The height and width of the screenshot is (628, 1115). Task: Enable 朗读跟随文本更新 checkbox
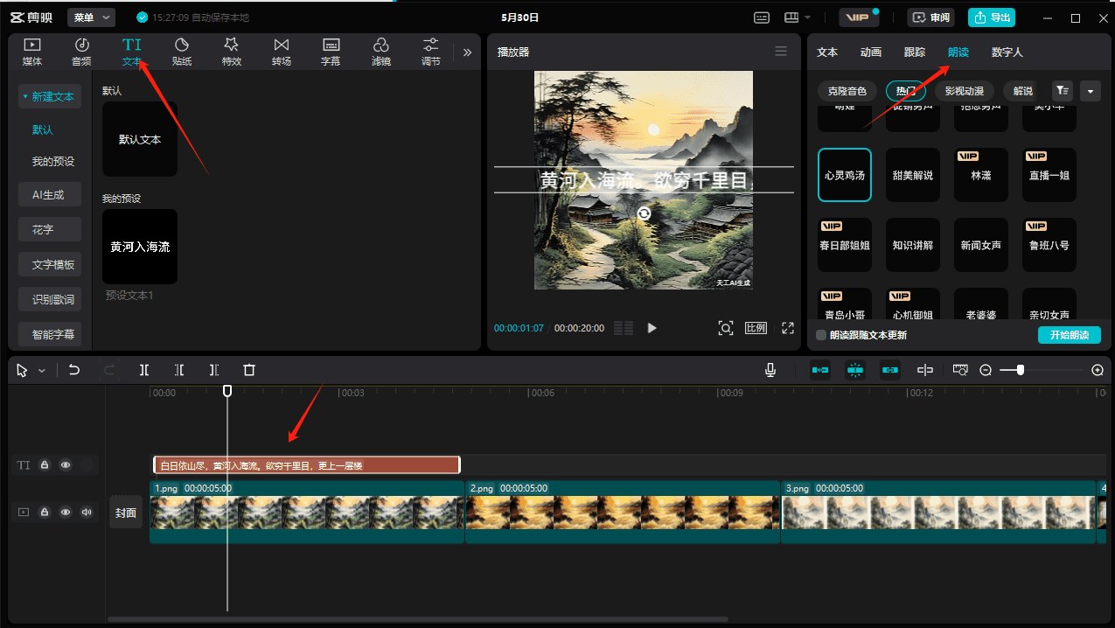[821, 335]
